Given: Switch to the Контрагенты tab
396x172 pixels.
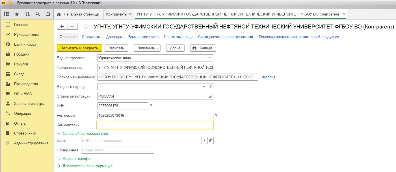Looking at the screenshot, I should (x=116, y=14).
